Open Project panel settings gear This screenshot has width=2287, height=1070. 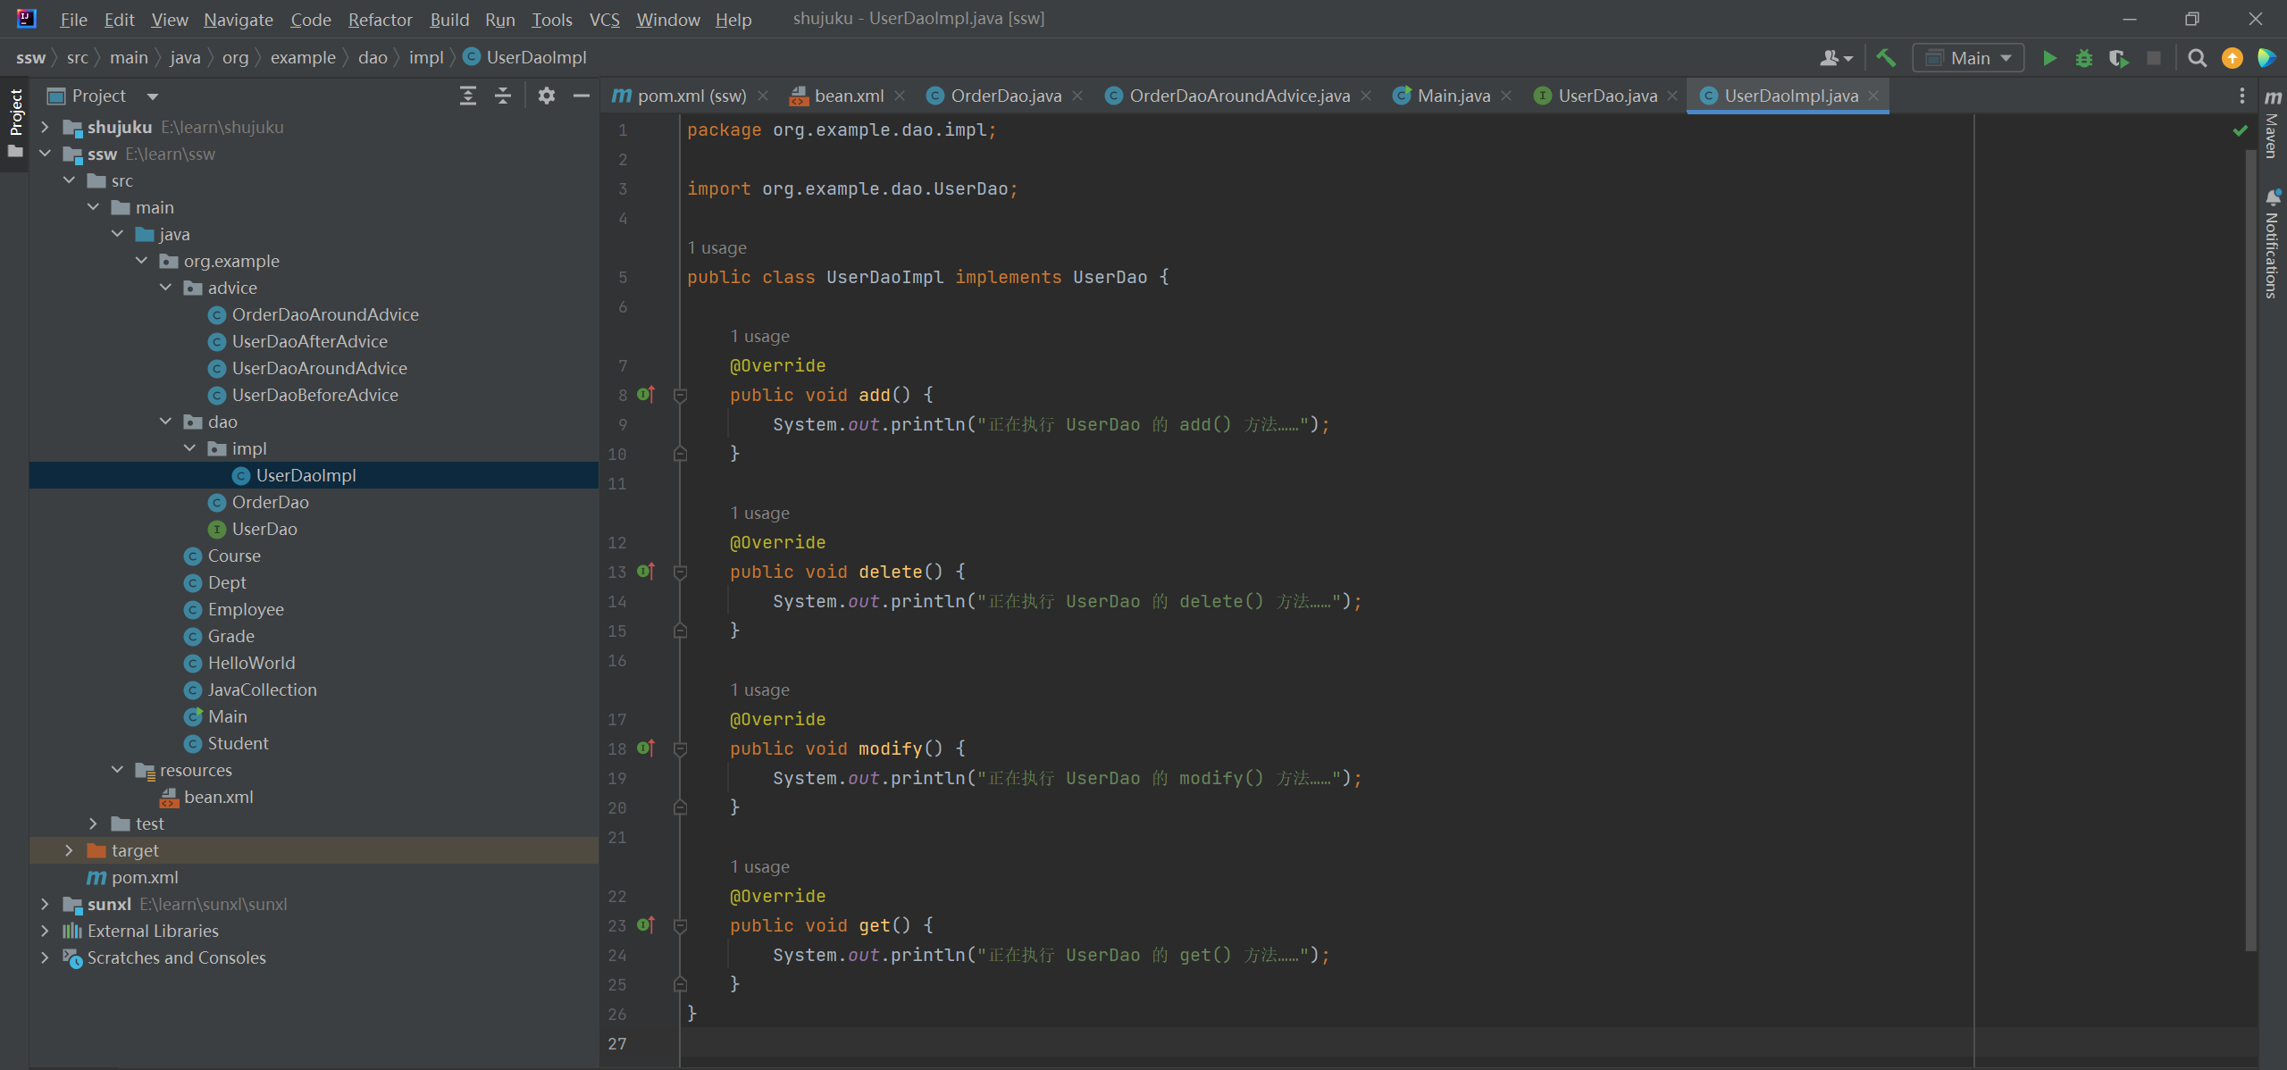(x=547, y=96)
